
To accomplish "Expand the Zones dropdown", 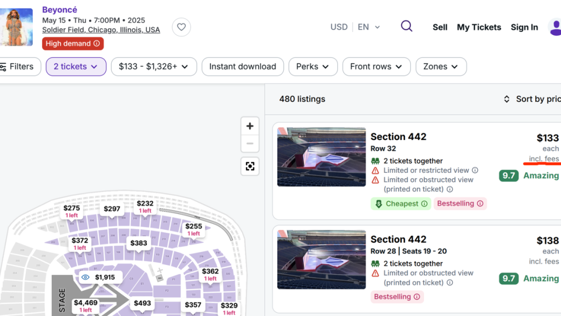I will (x=441, y=66).
